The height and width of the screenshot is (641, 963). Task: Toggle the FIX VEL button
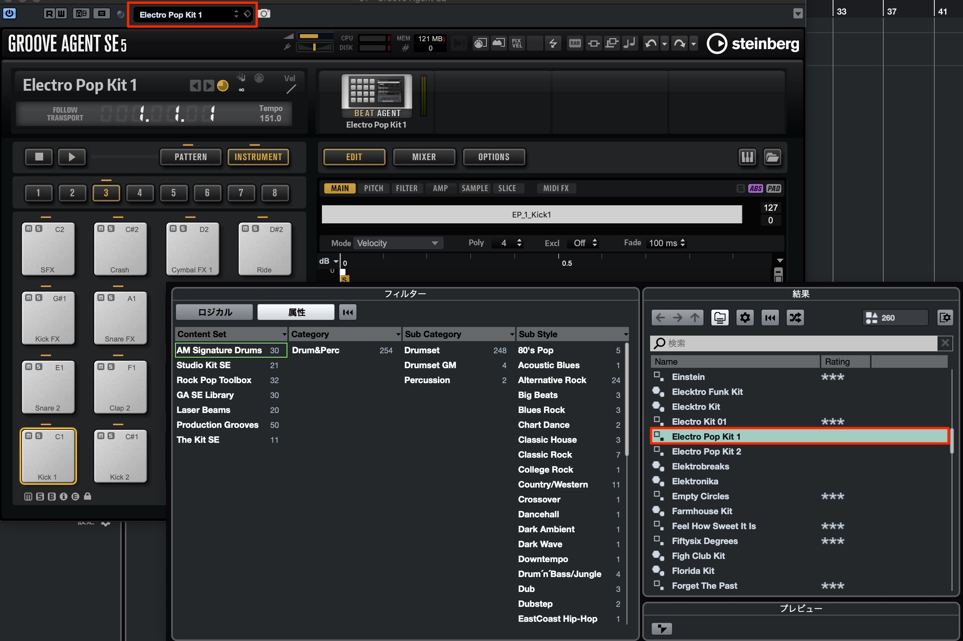pyautogui.click(x=517, y=43)
